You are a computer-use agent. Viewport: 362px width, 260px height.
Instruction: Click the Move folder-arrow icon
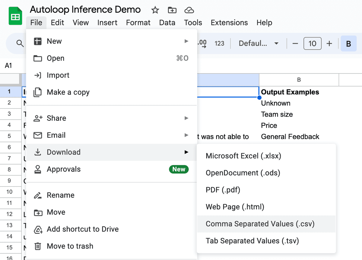tap(38, 212)
